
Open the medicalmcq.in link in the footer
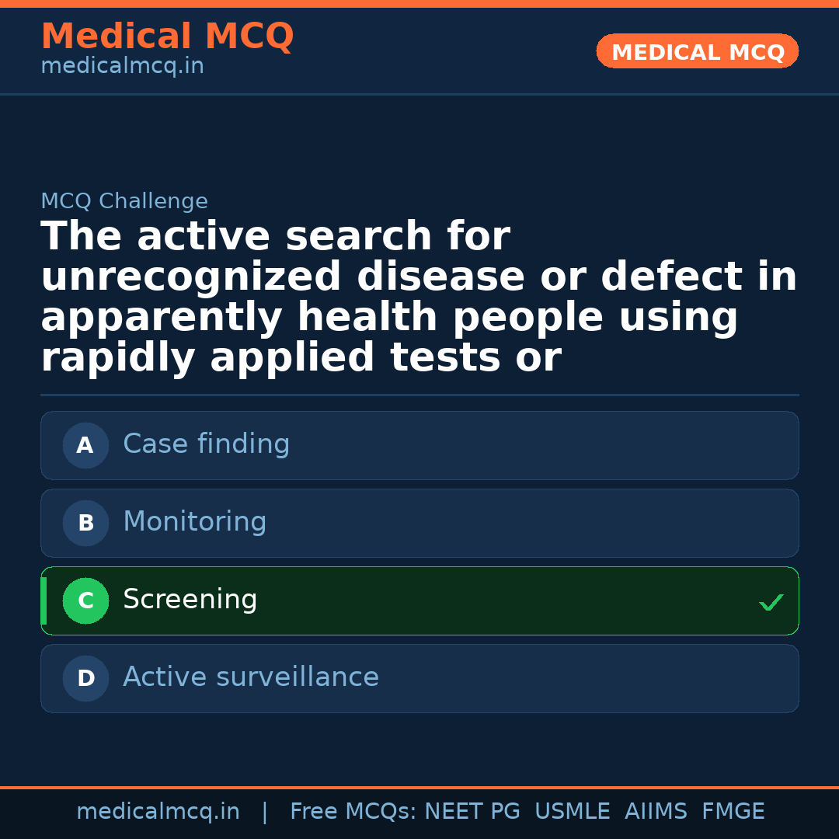(158, 812)
